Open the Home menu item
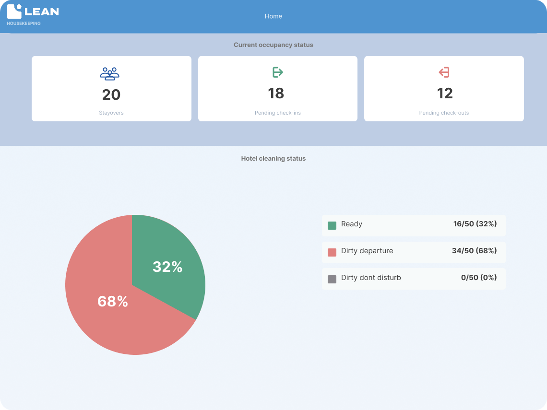Screen dimensions: 547x410 point(273,16)
